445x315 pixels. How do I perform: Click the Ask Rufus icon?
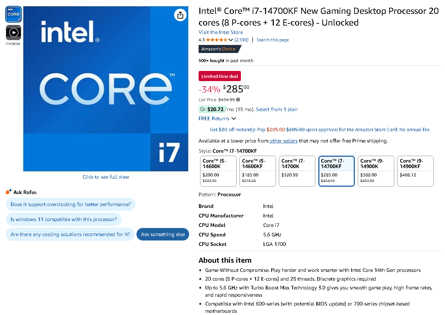[x=9, y=192]
